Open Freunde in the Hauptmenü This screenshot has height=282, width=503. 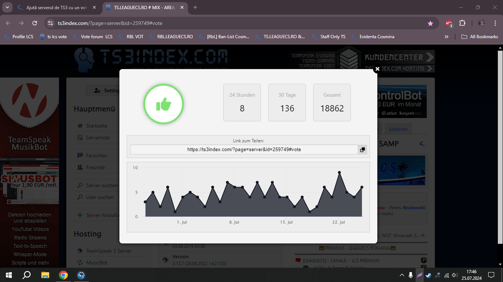click(95, 167)
